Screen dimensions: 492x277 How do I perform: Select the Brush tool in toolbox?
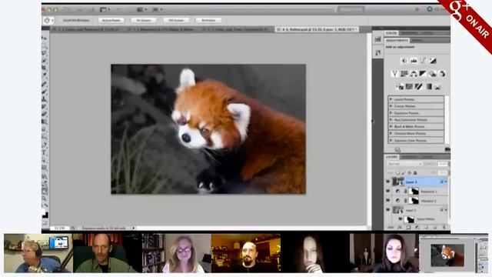tap(45, 92)
